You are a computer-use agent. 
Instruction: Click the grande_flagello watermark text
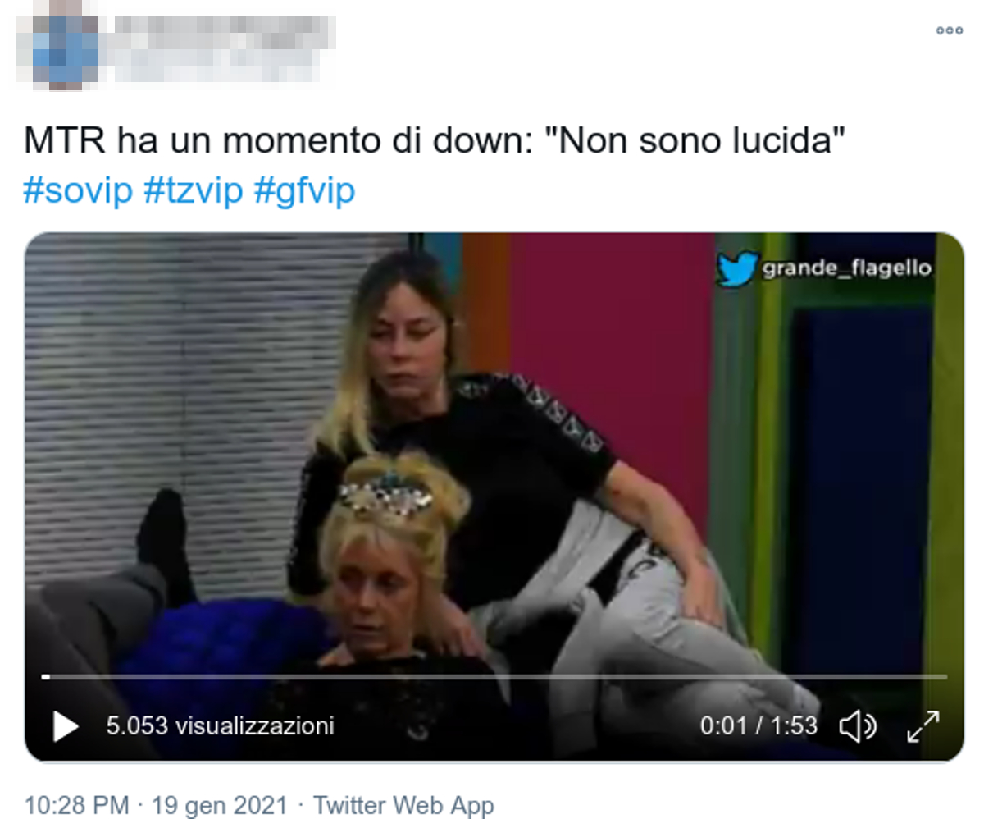point(846,268)
